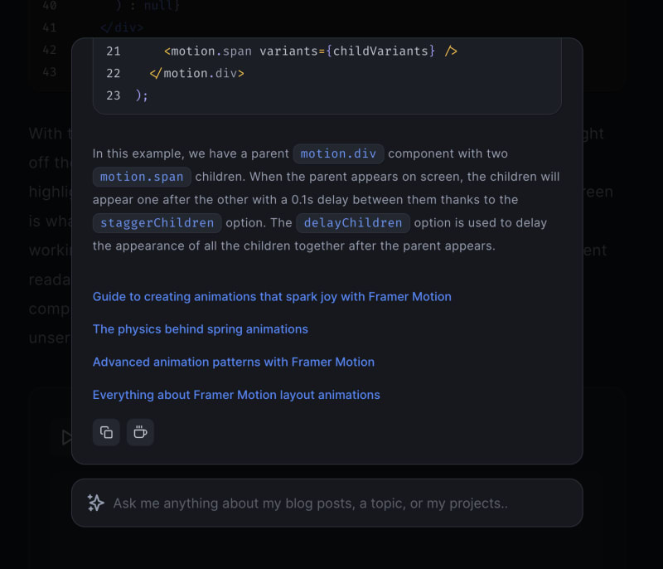The image size is (663, 569).
Task: Focus the 'Ask me anything' input field
Action: 327,503
